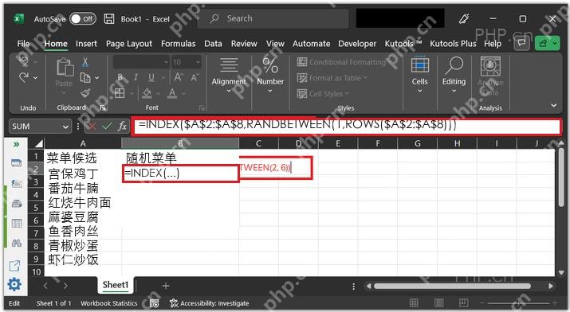570x312 pixels.
Task: Click Format as Table
Action: click(332, 78)
